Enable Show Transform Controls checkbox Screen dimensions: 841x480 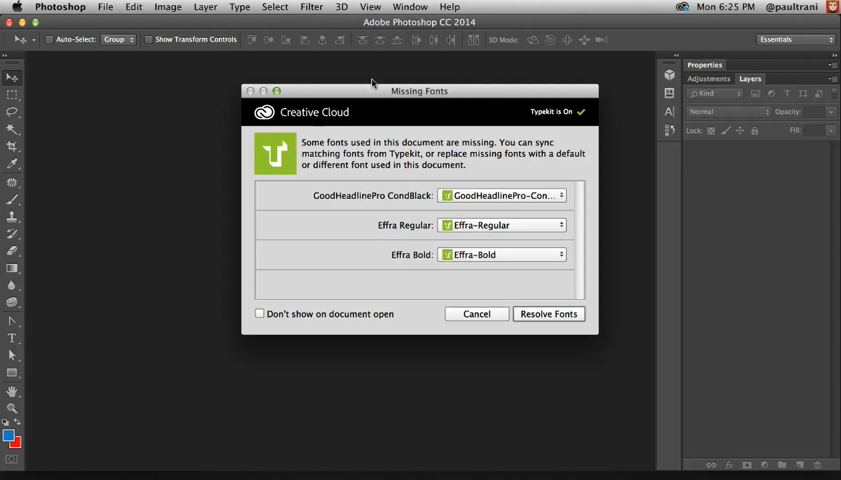click(149, 40)
